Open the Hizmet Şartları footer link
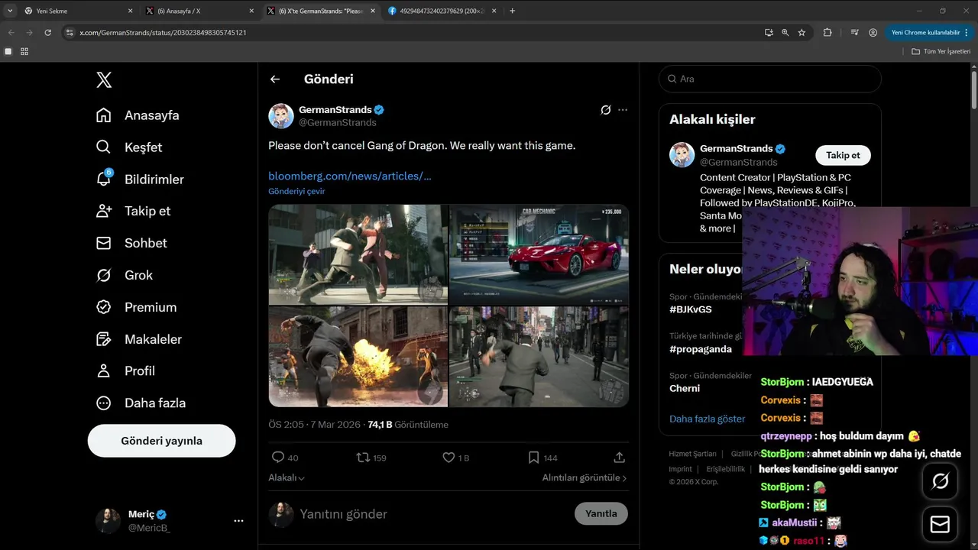978x550 pixels. [x=693, y=454]
